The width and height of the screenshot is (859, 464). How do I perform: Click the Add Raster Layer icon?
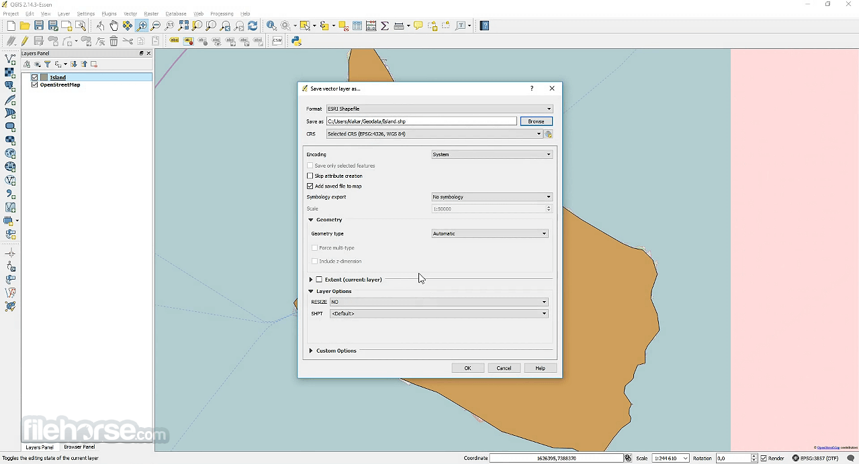(10, 73)
